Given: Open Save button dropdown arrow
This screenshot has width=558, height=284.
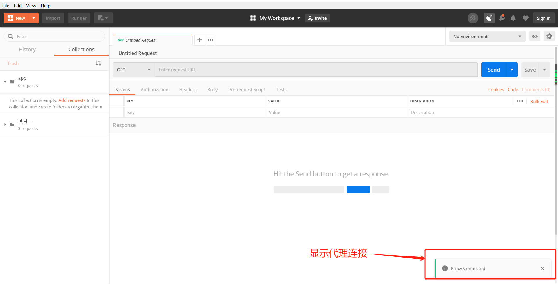Looking at the screenshot, I should coord(545,70).
